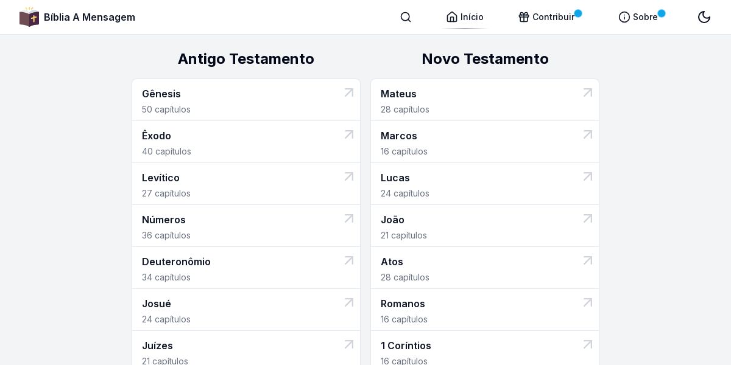Open the book Números

pyautogui.click(x=164, y=220)
